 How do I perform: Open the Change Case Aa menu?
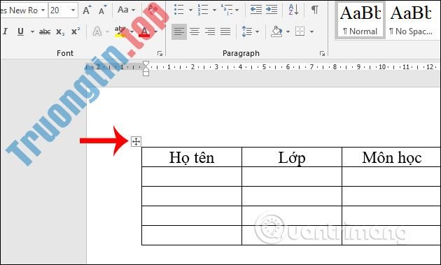(x=126, y=10)
